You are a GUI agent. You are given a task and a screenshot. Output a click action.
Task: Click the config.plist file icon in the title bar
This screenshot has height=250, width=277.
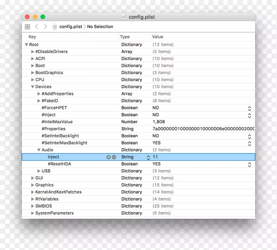[124, 17]
